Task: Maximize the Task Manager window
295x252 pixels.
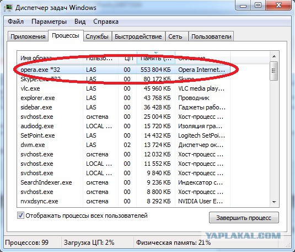Action: pyautogui.click(x=258, y=6)
